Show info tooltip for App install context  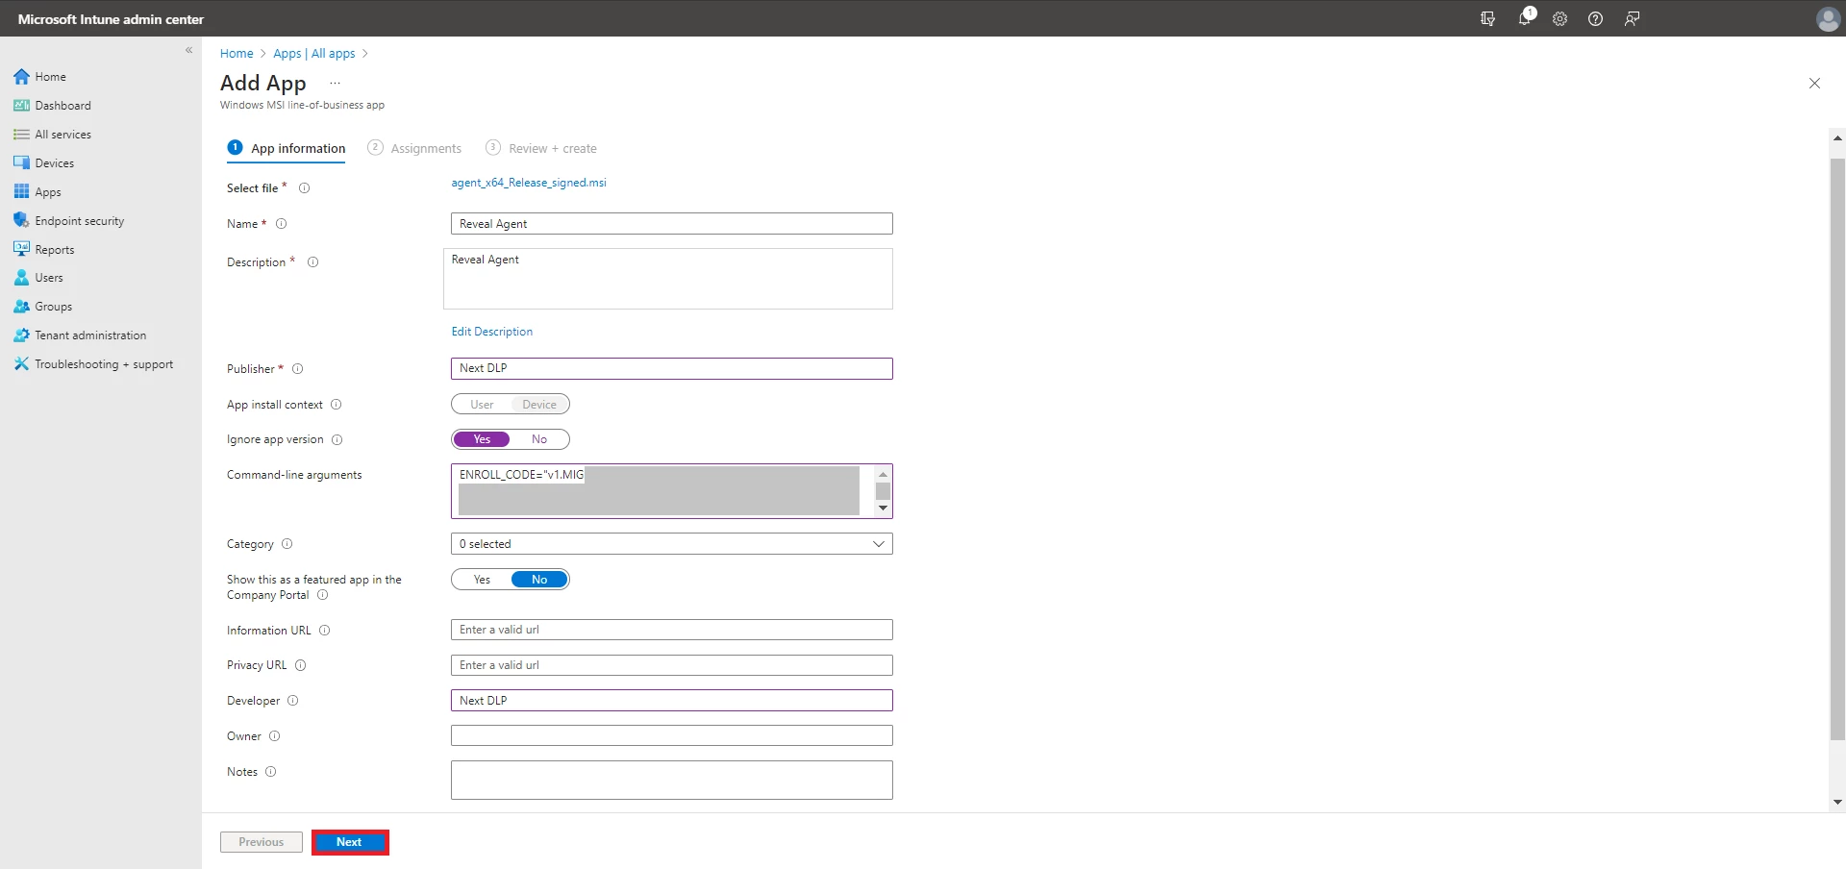[x=337, y=405]
